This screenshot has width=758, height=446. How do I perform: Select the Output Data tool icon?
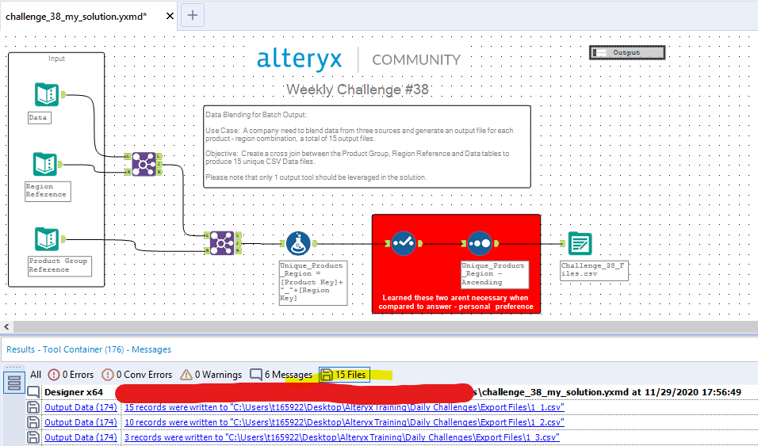pyautogui.click(x=580, y=243)
